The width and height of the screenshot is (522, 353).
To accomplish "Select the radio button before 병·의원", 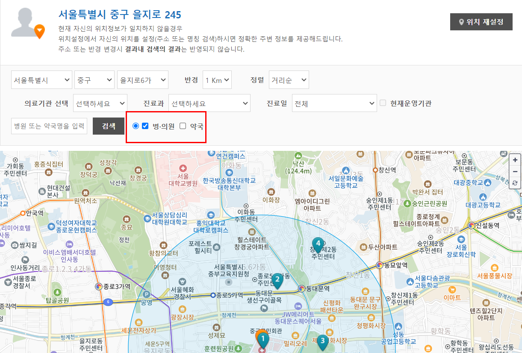I will 136,126.
